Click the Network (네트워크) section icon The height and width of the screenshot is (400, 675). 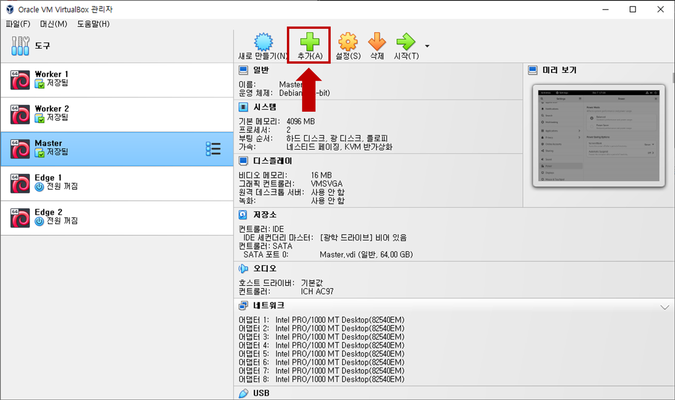pyautogui.click(x=243, y=306)
